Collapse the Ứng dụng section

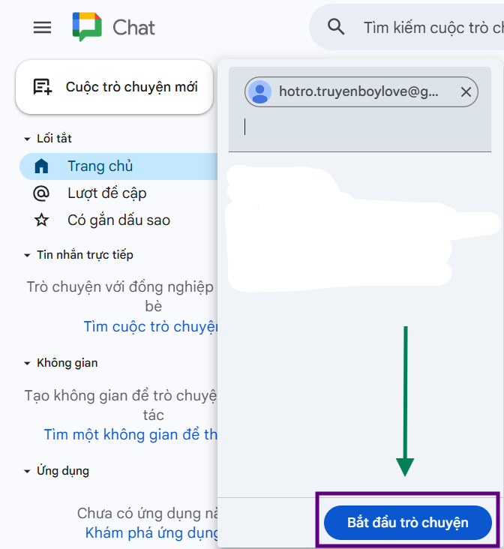(27, 471)
